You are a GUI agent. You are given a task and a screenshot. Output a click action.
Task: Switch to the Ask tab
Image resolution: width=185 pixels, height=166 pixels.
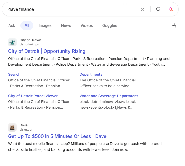click(x=12, y=25)
